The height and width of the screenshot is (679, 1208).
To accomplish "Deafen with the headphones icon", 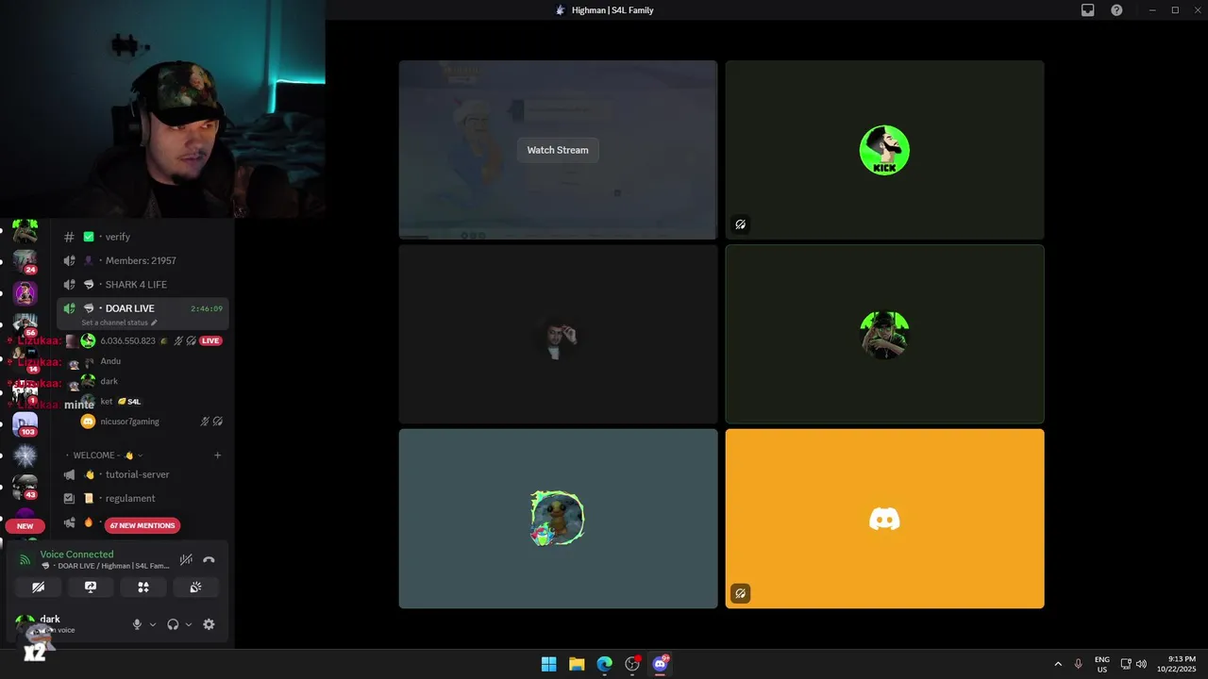I will pos(173,624).
